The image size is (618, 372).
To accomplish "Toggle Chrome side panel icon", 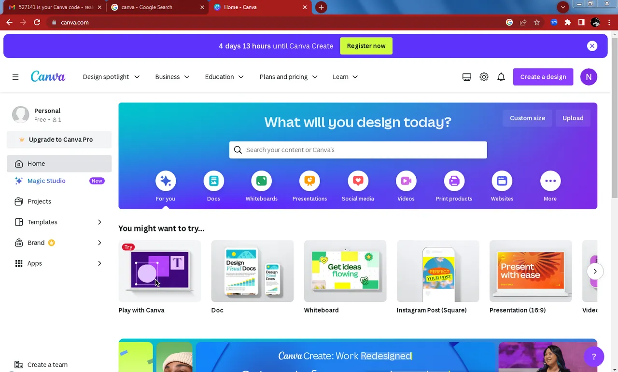I will pos(581,22).
